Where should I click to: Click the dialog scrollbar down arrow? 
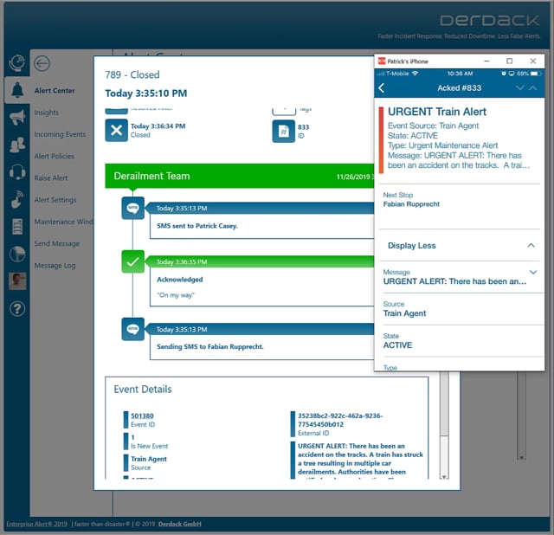tap(444, 476)
